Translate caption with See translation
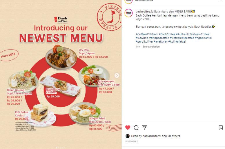The image size is (225, 149). (x=151, y=47)
